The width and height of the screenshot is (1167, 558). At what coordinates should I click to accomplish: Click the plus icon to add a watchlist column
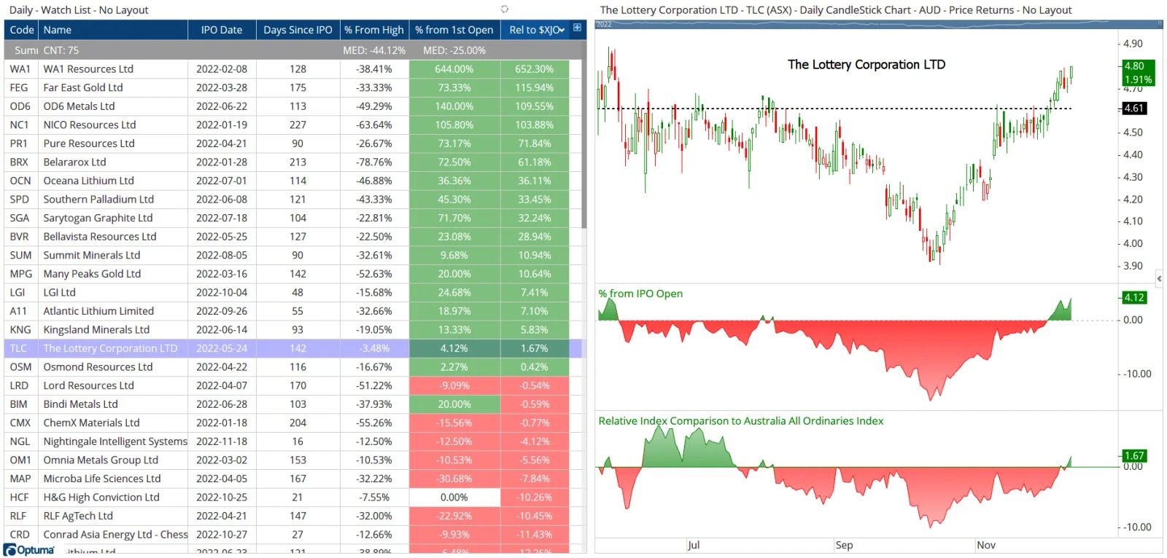point(577,28)
